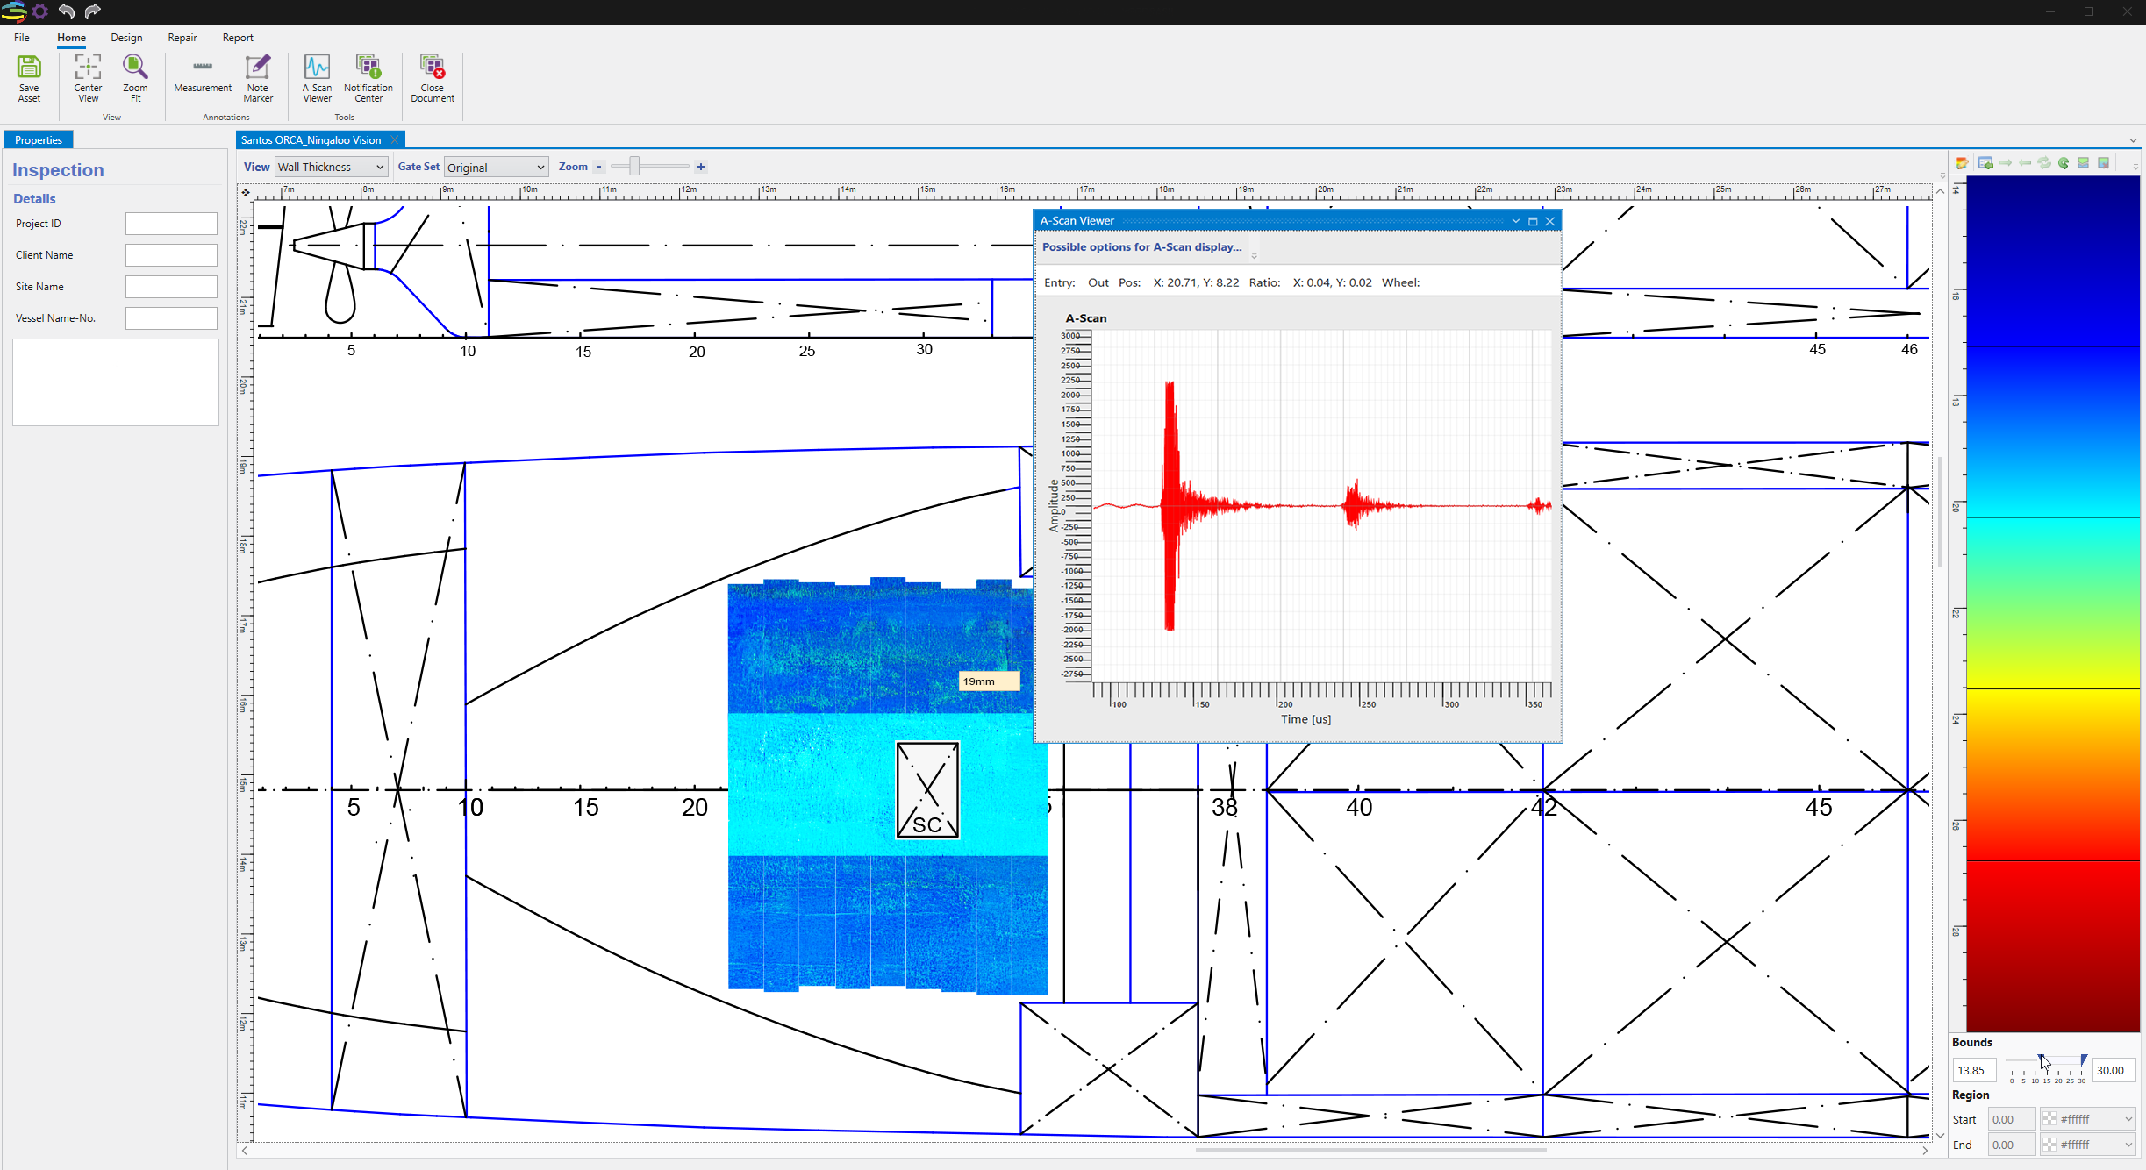2146x1170 pixels.
Task: Select the Note Marker tool
Action: [258, 68]
